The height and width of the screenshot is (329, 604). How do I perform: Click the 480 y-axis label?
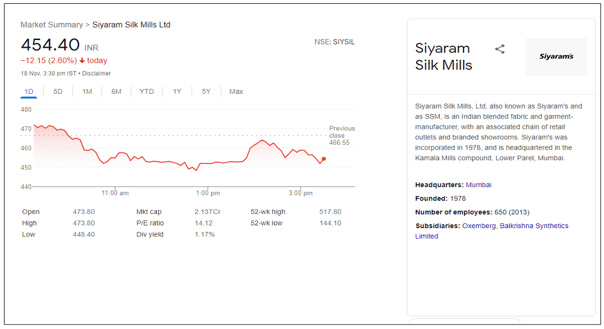click(26, 110)
